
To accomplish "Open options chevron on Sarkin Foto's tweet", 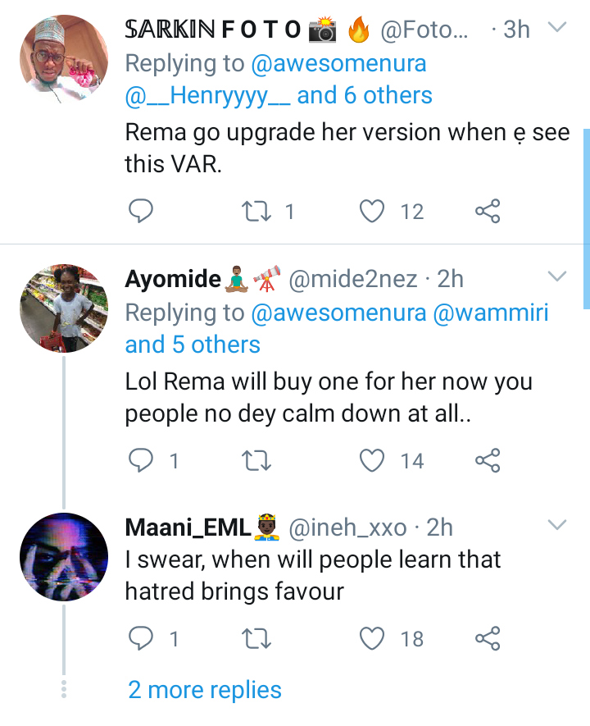I will [x=557, y=28].
